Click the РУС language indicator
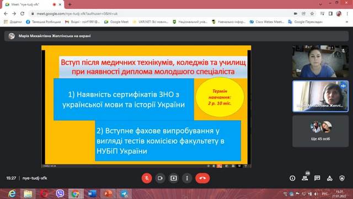This screenshot has width=353, height=199. pyautogui.click(x=325, y=194)
